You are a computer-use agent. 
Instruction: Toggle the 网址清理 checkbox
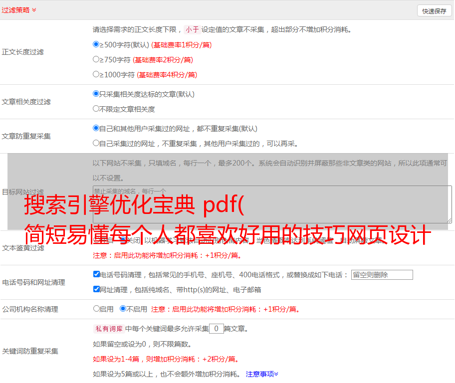point(97,289)
